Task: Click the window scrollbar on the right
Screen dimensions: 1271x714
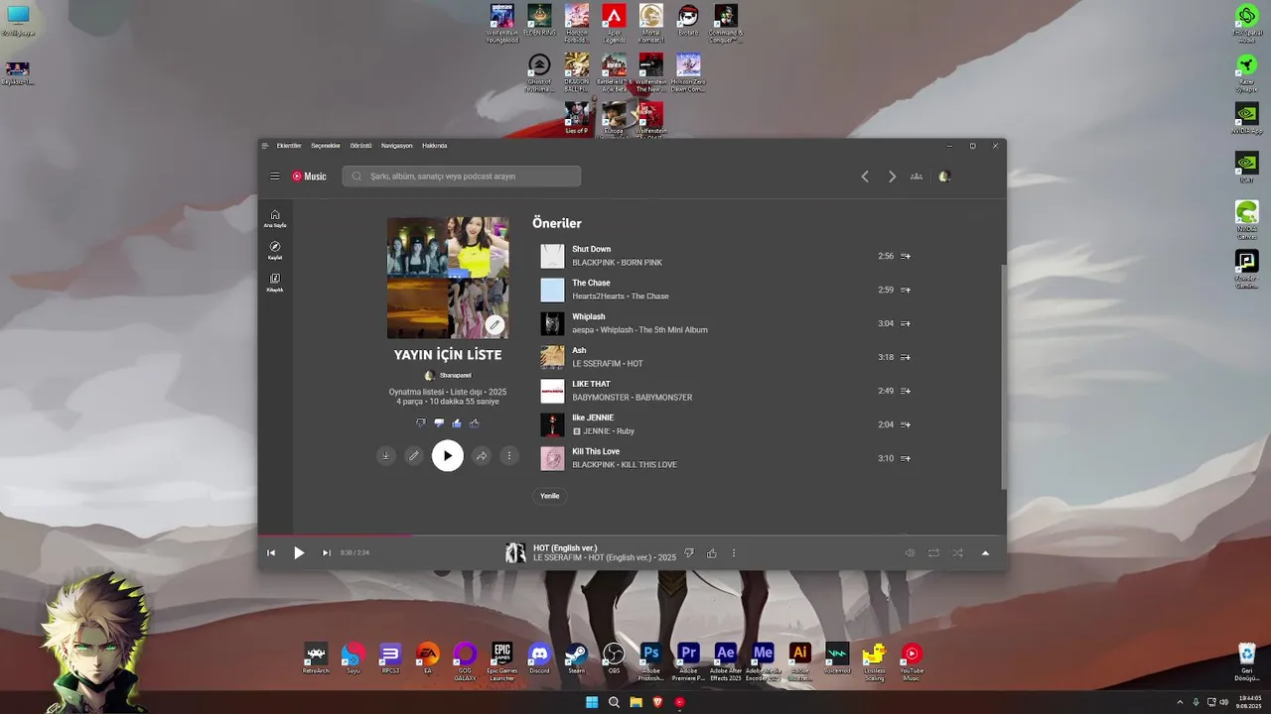Action: click(x=1003, y=377)
